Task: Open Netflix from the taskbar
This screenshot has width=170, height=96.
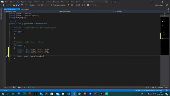Action: [x=35, y=94]
